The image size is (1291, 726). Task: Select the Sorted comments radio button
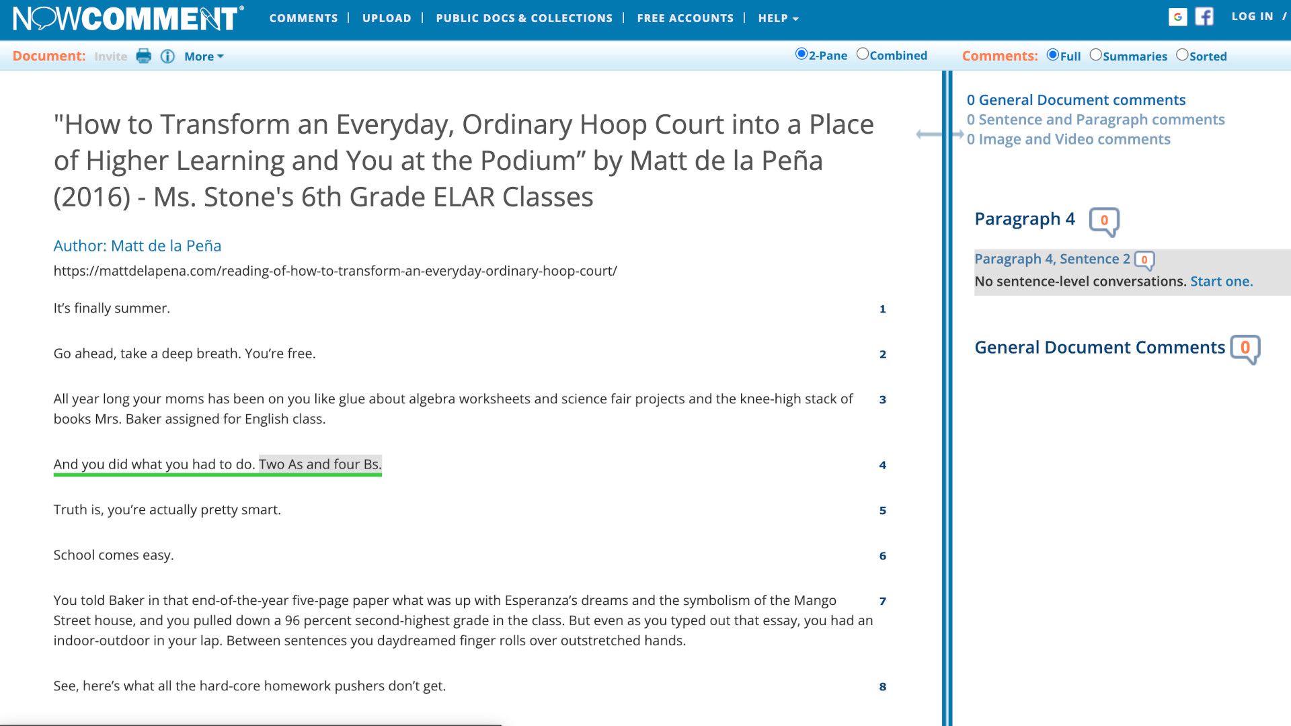pos(1182,55)
